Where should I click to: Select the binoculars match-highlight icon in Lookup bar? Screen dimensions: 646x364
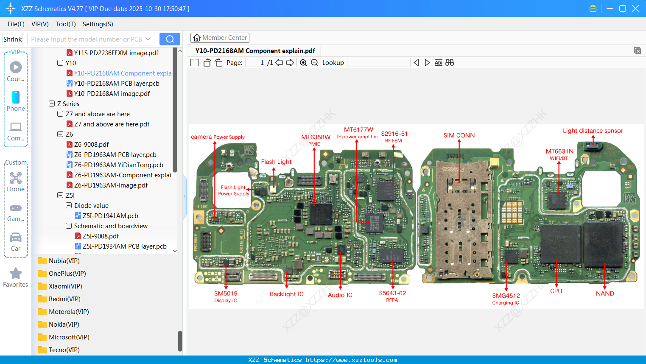tap(450, 62)
